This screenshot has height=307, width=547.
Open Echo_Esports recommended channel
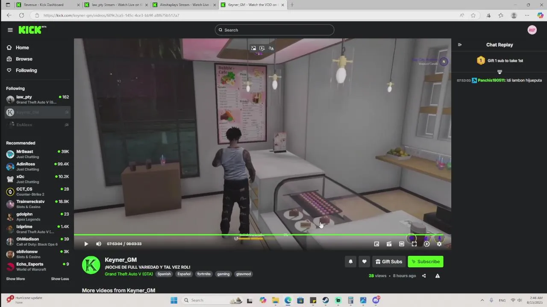pos(38,266)
